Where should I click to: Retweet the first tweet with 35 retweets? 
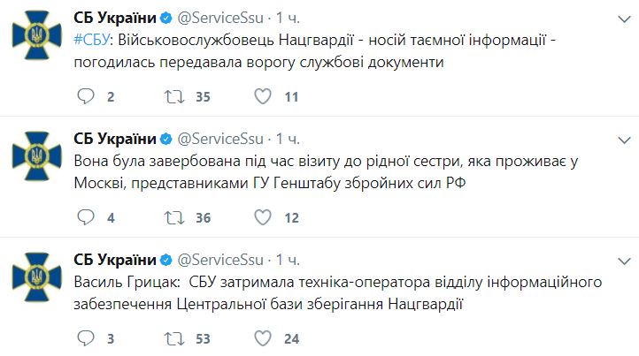click(x=174, y=97)
